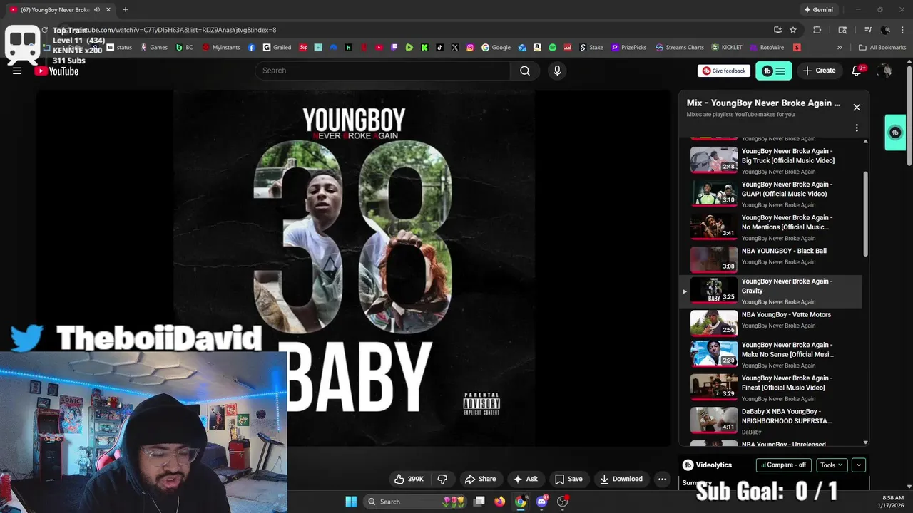Click the Ask button
913x513 pixels.
525,479
